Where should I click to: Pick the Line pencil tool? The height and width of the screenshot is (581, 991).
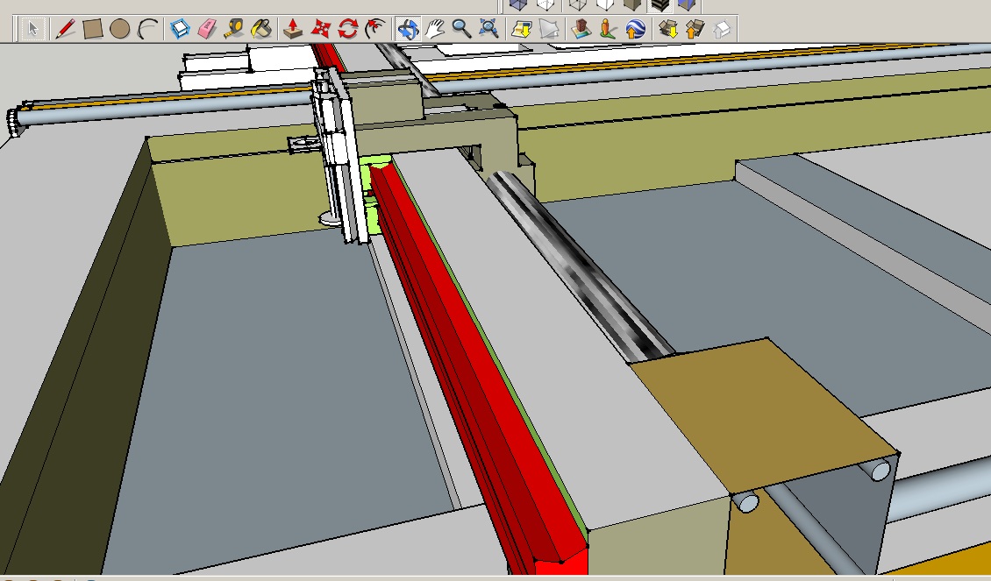click(65, 28)
